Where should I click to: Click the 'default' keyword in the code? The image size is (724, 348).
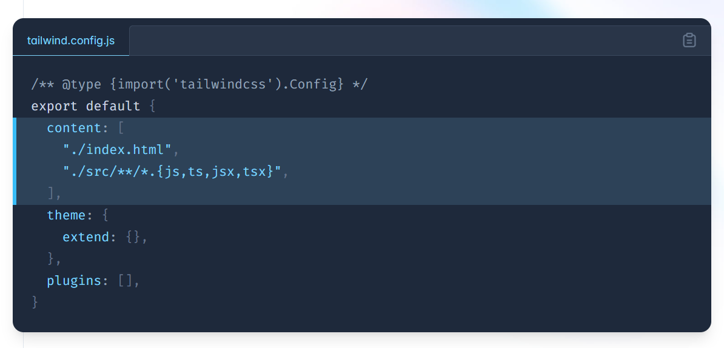coord(113,106)
